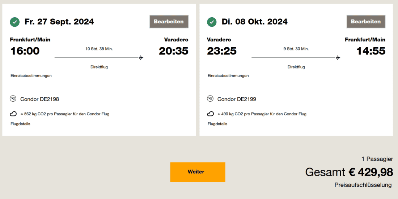Open Einreisebestimmungen for the Frankfurt to Varadero flight
This screenshot has height=199, width=398.
pos(31,76)
